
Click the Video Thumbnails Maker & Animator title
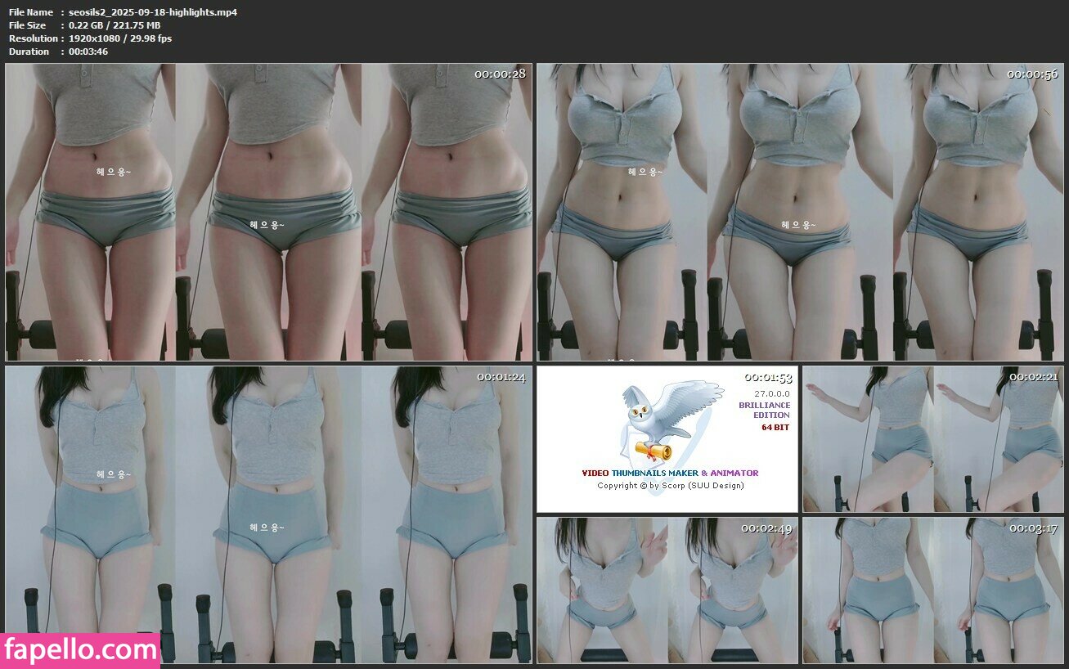tap(670, 473)
